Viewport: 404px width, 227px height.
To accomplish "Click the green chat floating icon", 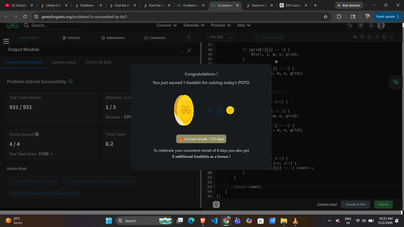I will [395, 82].
